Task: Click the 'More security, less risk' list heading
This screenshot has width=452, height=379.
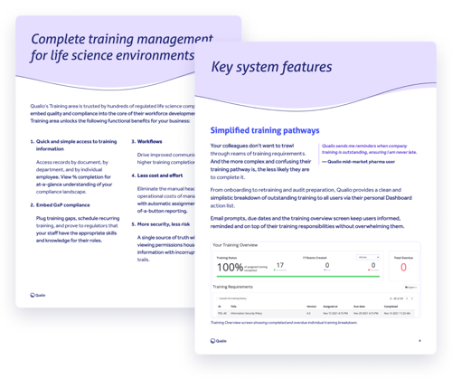Action: point(164,224)
